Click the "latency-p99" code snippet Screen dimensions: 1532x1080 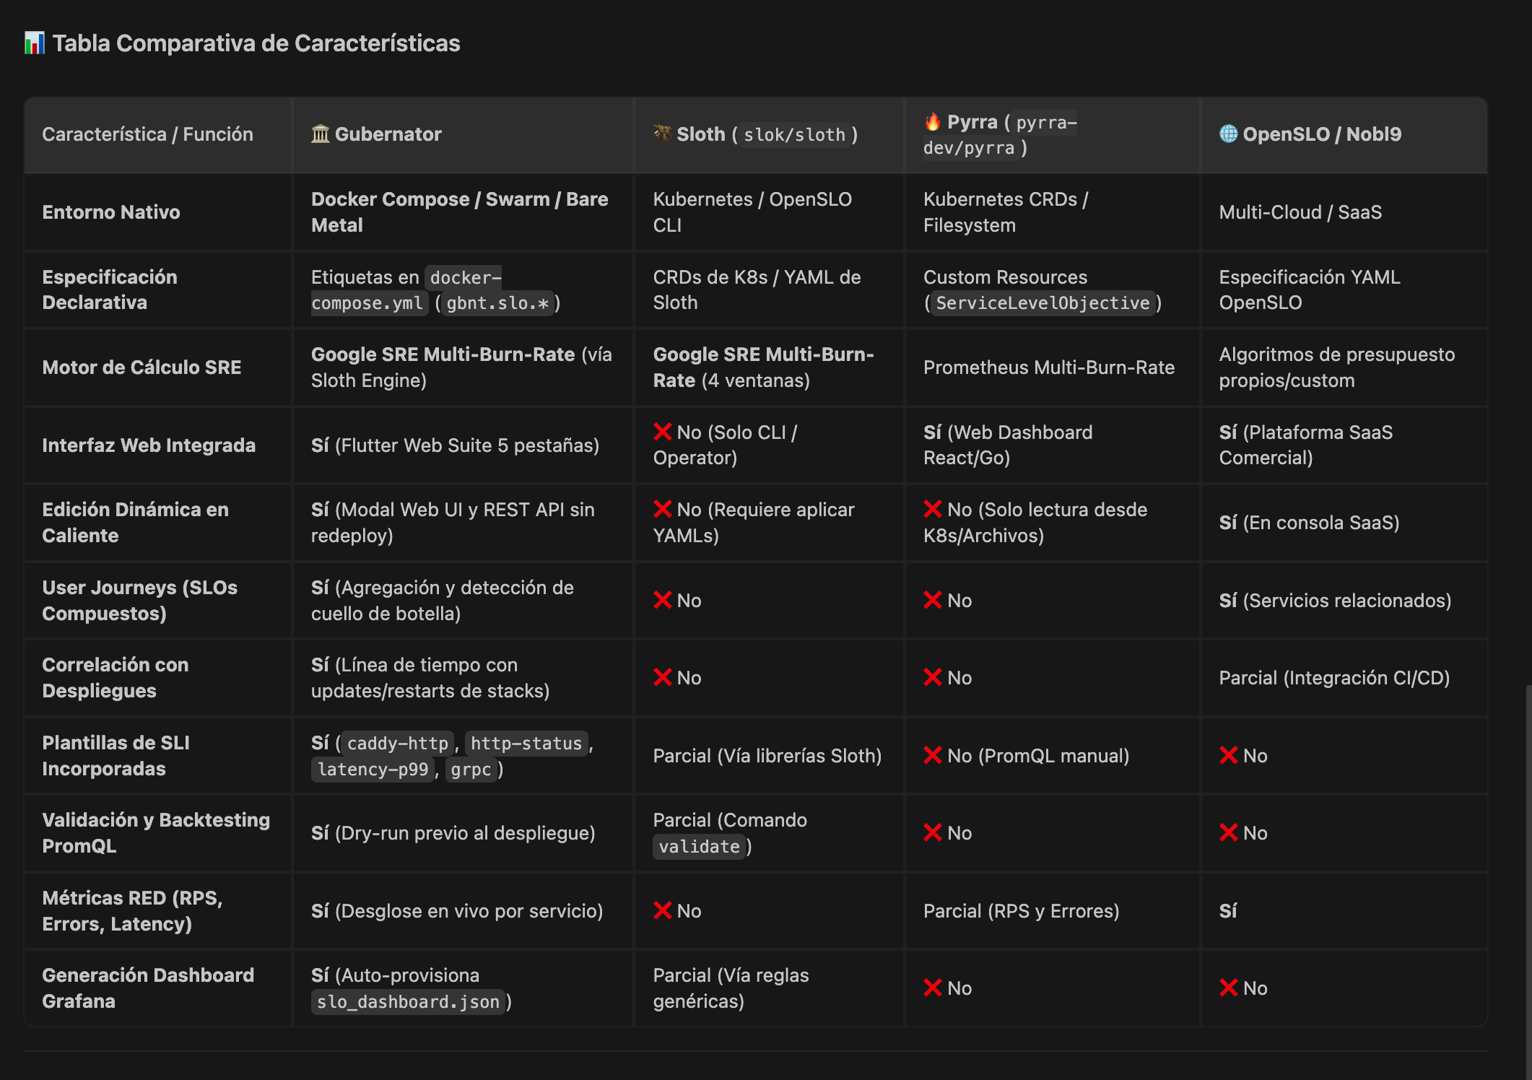[x=373, y=770]
